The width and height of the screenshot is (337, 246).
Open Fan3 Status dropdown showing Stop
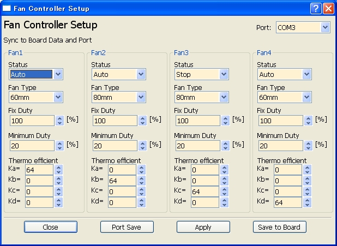pyautogui.click(x=202, y=74)
